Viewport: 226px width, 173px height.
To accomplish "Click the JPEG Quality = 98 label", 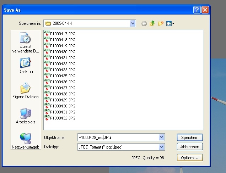I will 148,158.
